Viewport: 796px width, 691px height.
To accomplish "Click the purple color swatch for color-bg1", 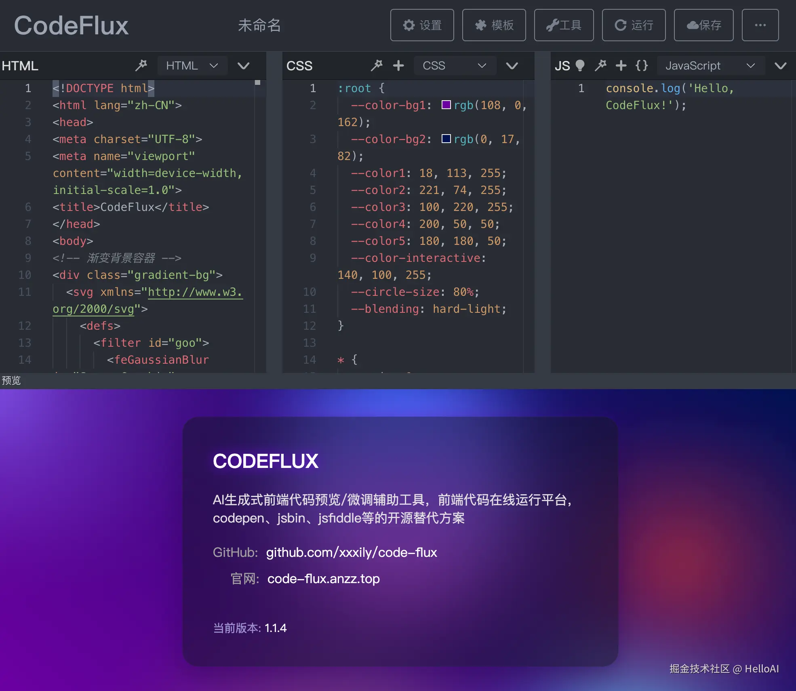I will click(x=446, y=105).
